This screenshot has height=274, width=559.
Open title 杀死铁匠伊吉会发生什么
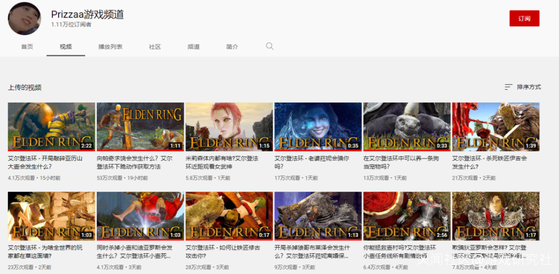point(490,162)
